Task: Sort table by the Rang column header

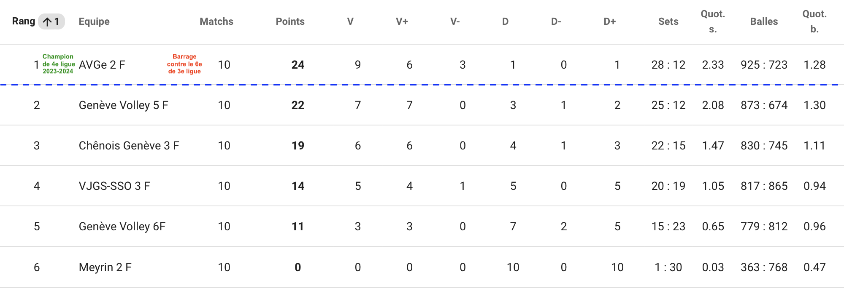Action: point(24,21)
